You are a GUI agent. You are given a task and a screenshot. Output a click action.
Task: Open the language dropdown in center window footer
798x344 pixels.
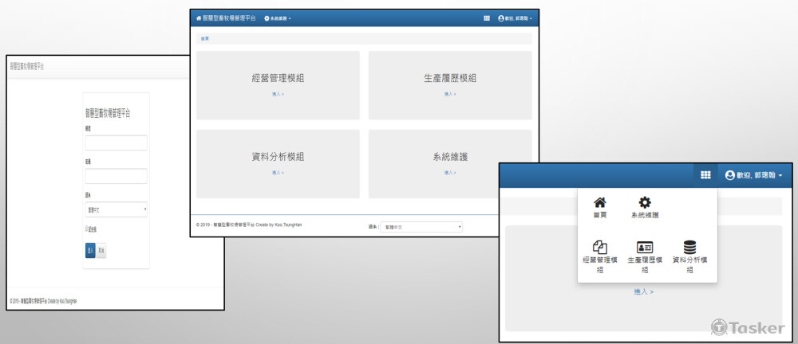pyautogui.click(x=421, y=227)
